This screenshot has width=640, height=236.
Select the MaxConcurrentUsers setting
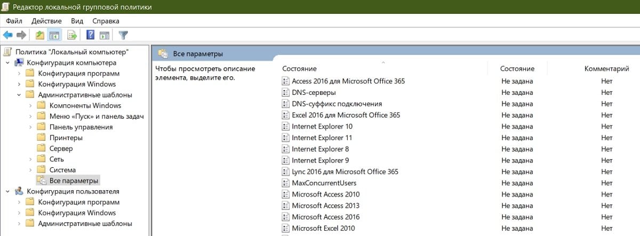click(324, 183)
